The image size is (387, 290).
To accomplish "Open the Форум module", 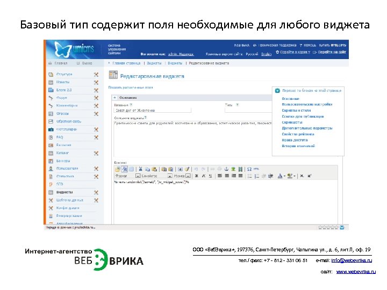I will tap(61, 98).
